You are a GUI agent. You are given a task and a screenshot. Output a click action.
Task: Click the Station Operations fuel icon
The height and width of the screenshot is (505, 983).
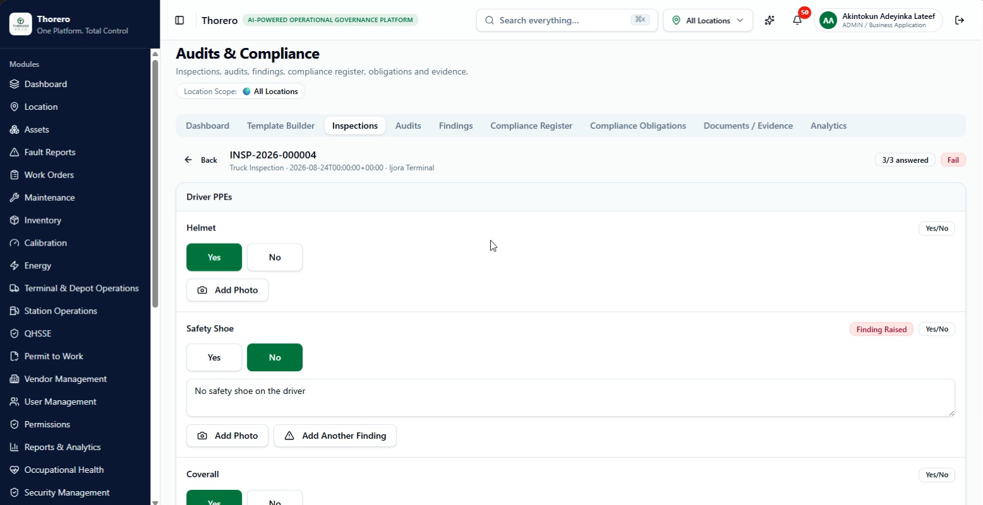coord(15,311)
